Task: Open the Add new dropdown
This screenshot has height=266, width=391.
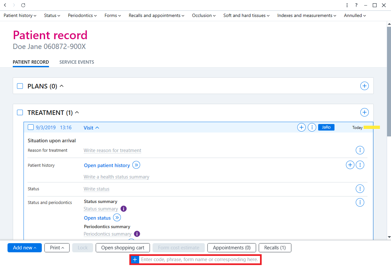Action: coord(25,248)
